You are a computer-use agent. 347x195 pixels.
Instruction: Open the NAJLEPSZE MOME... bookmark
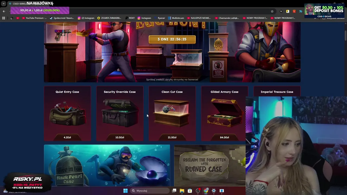(x=199, y=18)
